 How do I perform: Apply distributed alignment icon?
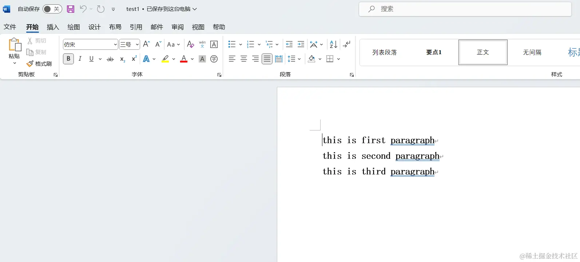coord(279,59)
